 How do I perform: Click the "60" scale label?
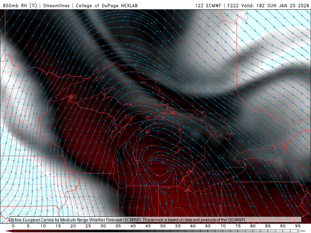coord(193,226)
